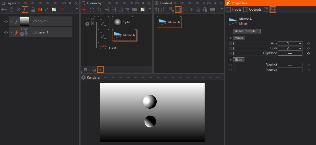
Task: Switch to the Inputs tab
Action: [x=234, y=10]
